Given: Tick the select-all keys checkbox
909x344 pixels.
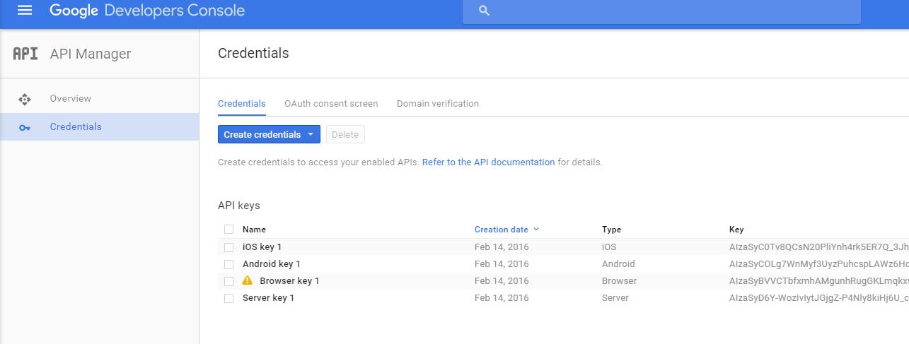Looking at the screenshot, I should [x=228, y=229].
